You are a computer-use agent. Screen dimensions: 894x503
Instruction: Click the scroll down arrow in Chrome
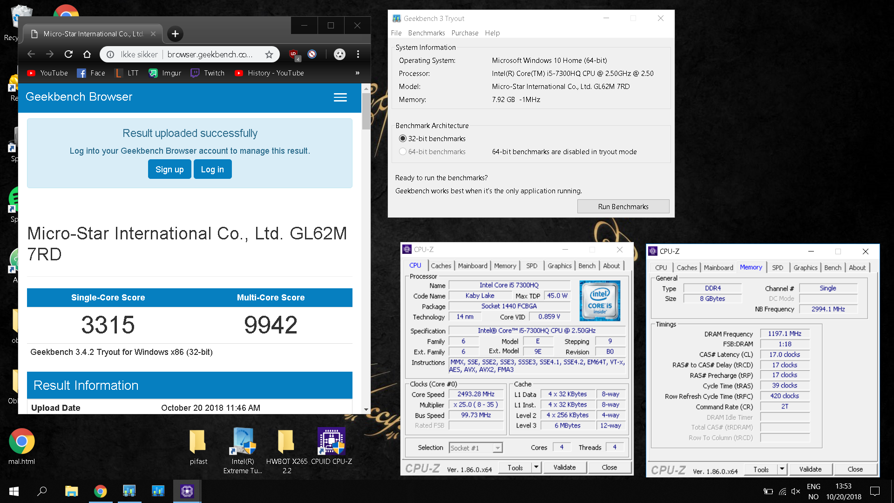tap(366, 409)
